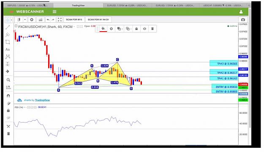The height and width of the screenshot is (152, 264).
Task: Click the ENTRY @ 0.95805 label
Action: click(x=225, y=91)
